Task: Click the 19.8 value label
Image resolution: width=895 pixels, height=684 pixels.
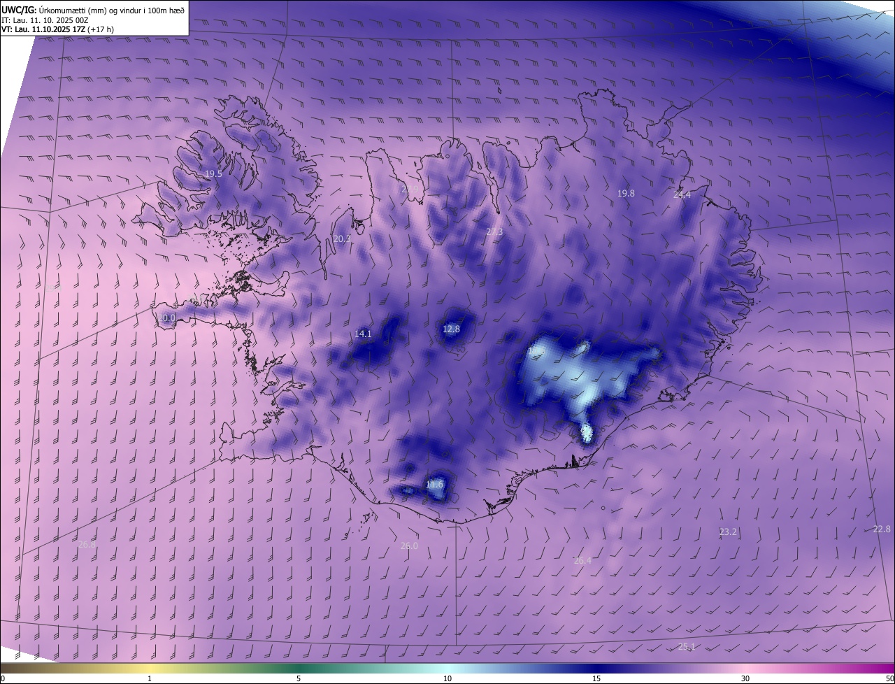Action: coord(626,193)
